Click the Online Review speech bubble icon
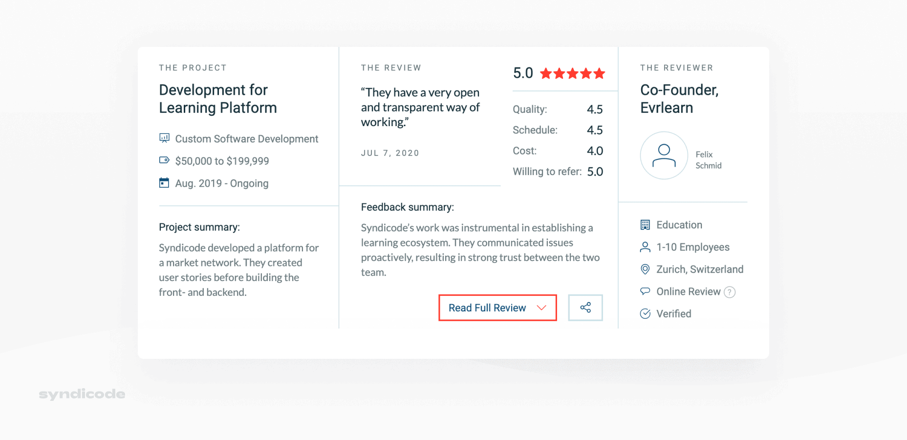907x440 pixels. (x=645, y=291)
